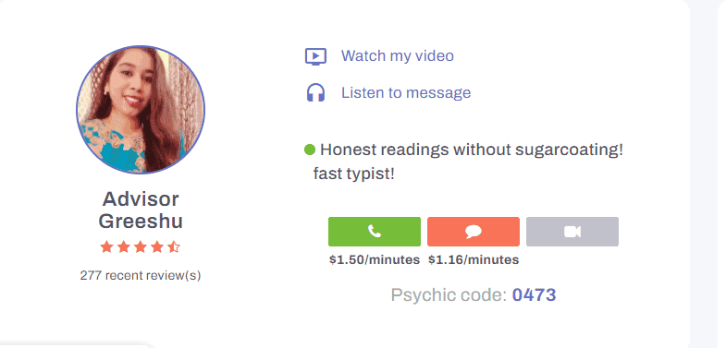Click the half-filled fifth rating star
Screen dimensions: 726x348
click(174, 246)
